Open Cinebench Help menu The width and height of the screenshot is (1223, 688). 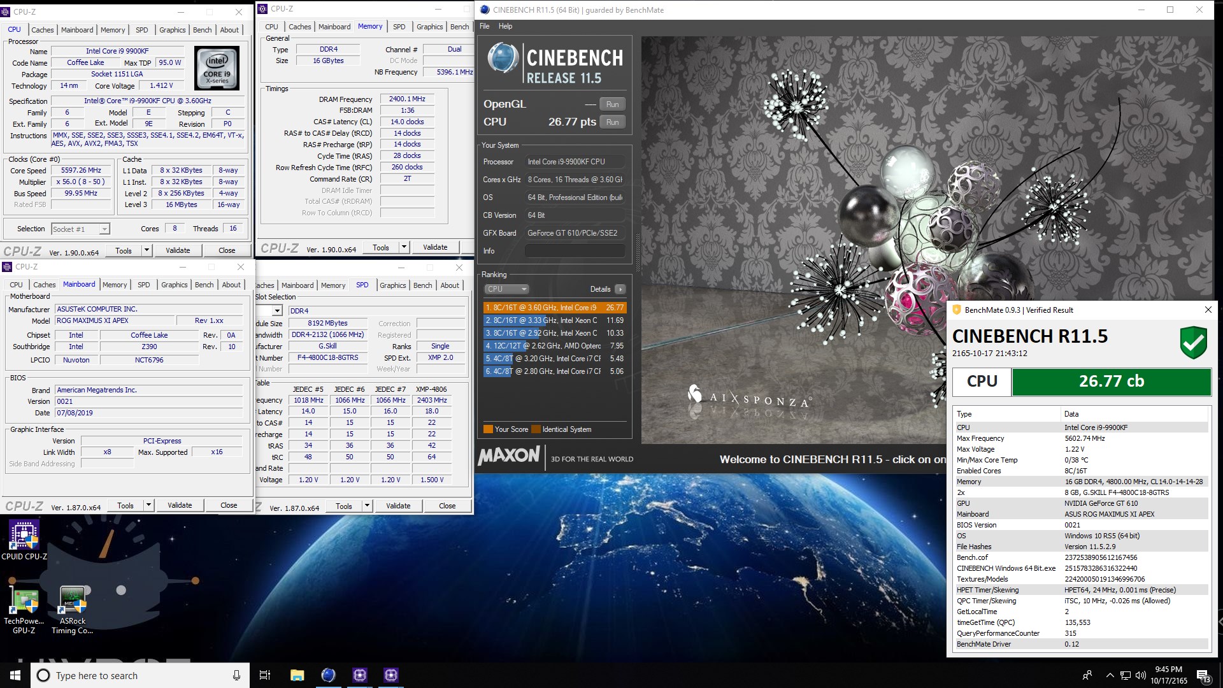(505, 26)
